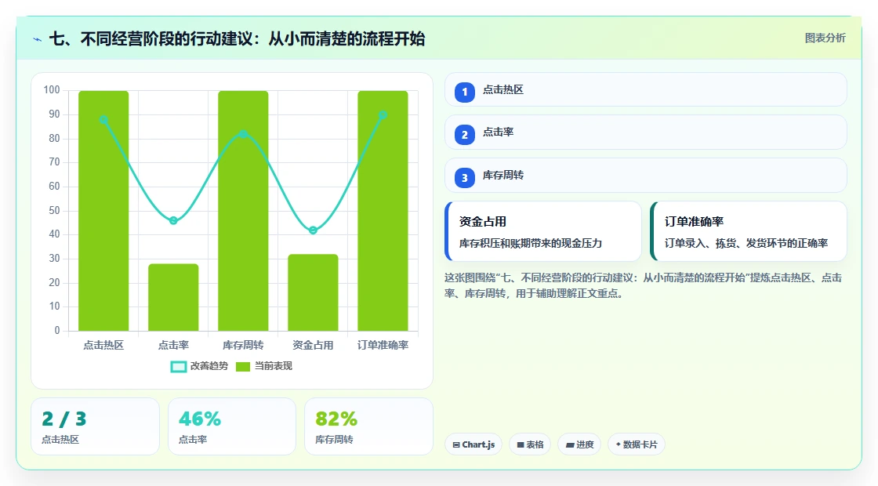Click the numbered badge 1 for 点击热区
878x486 pixels.
464,92
